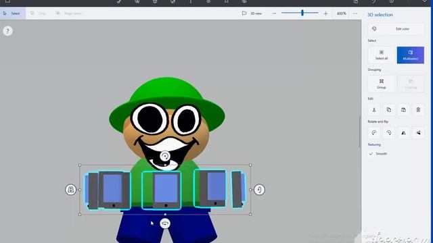Click the Select all button
The image size is (433, 243).
382,55
